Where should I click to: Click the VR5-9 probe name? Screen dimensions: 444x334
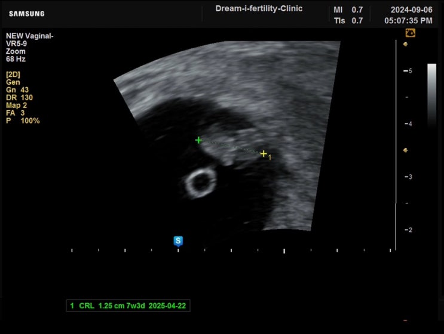click(16, 44)
